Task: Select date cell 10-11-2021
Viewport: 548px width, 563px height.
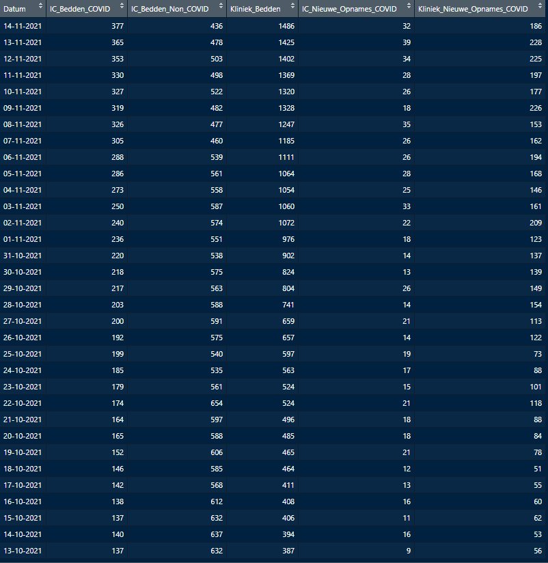Action: click(23, 92)
